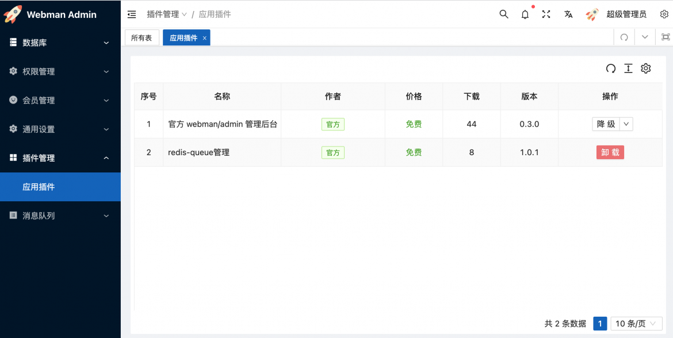The height and width of the screenshot is (338, 673).
Task: Click the 卸 载 button for redis-queue管理
Action: coord(610,152)
